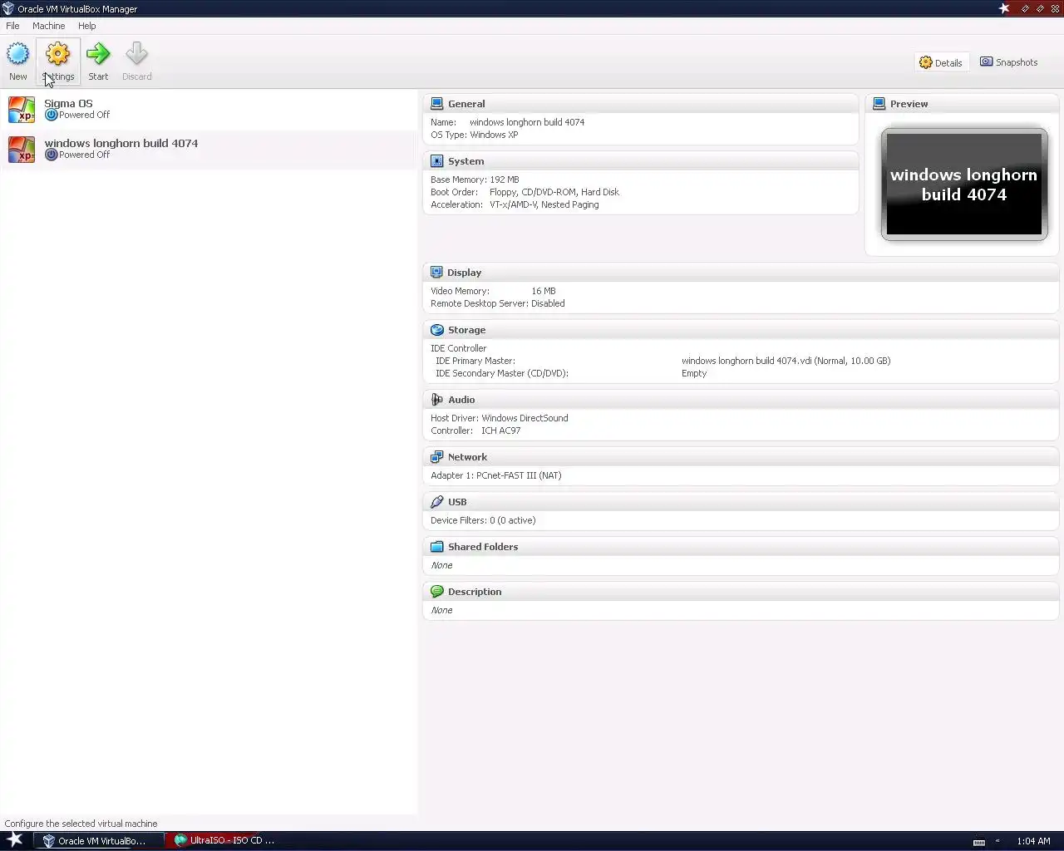Viewport: 1064px width, 851px height.
Task: Click the Video Memory 16 MB value
Action: coord(544,291)
